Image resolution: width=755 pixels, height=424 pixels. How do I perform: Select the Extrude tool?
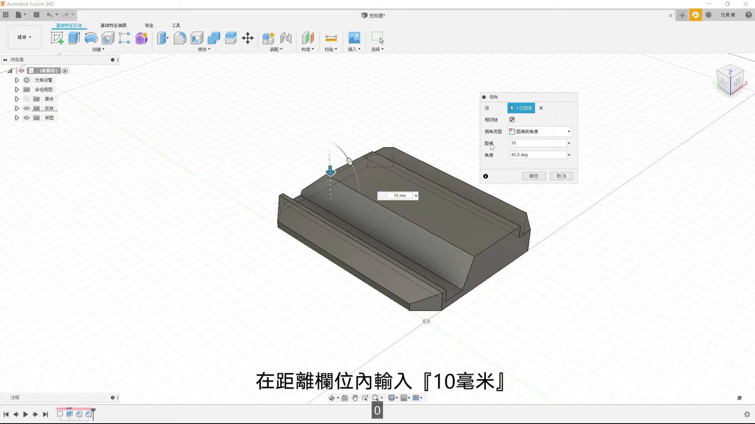74,38
